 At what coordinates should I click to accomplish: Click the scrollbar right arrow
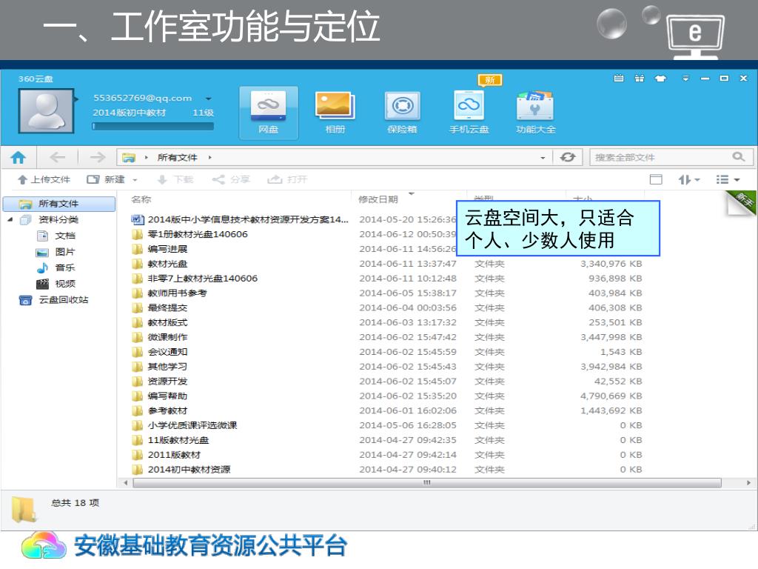click(748, 483)
